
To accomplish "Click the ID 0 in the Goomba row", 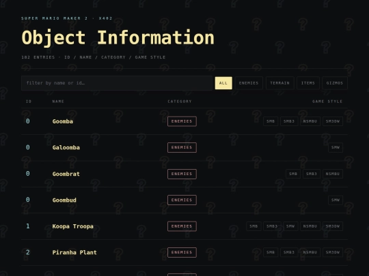I will tap(28, 121).
